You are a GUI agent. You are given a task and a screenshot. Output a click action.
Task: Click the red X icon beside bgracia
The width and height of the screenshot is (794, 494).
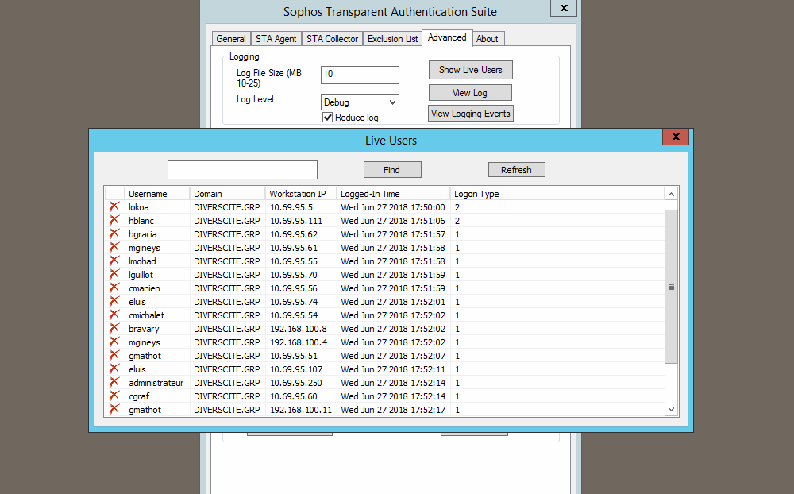tap(114, 233)
